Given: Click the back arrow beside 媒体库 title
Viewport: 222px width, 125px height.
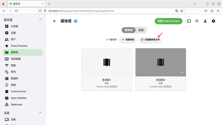Looking at the screenshot, I should click(55, 21).
